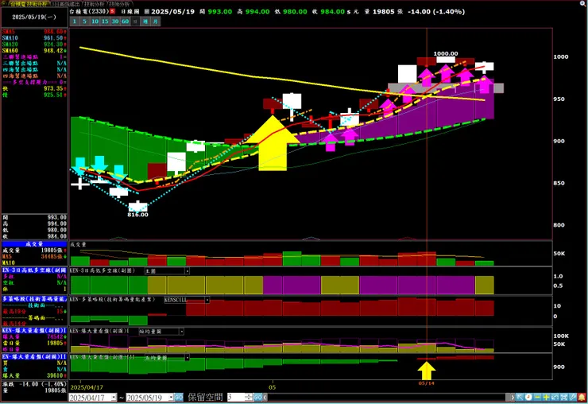Click the minus zoom-out icon
The image size is (588, 404).
(537, 397)
